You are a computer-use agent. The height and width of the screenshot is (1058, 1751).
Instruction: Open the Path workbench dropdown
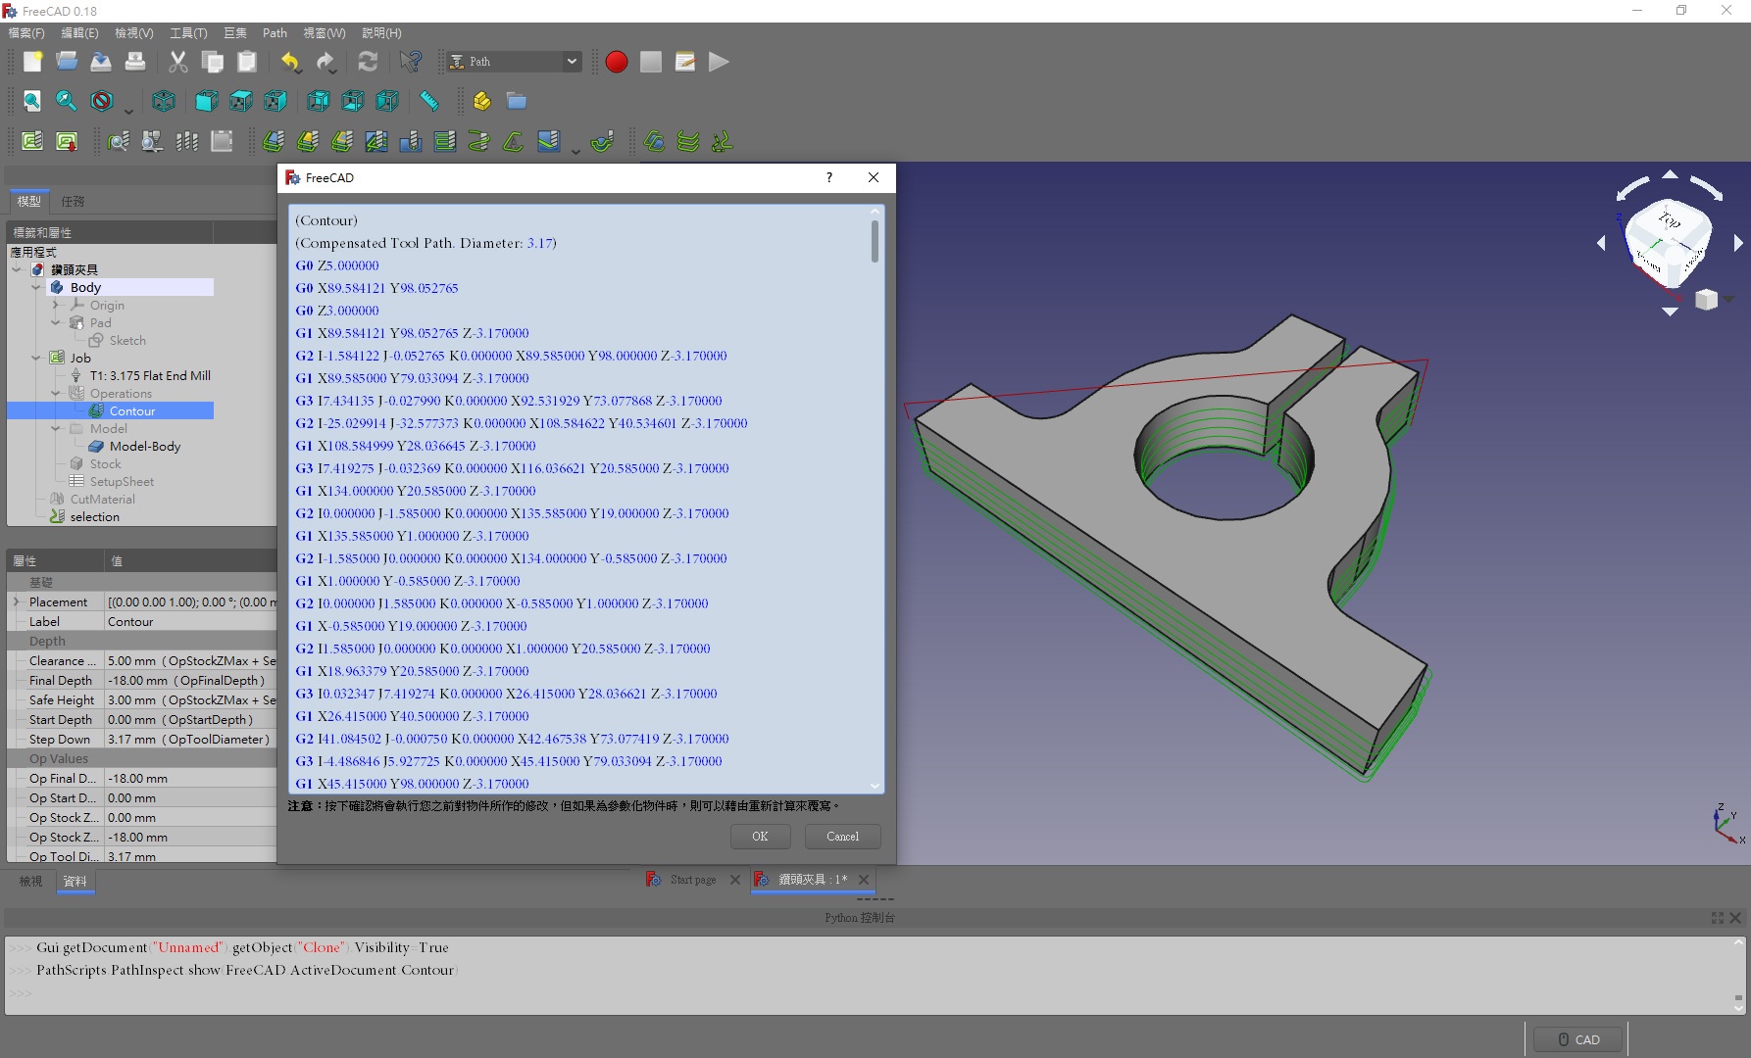pos(515,62)
